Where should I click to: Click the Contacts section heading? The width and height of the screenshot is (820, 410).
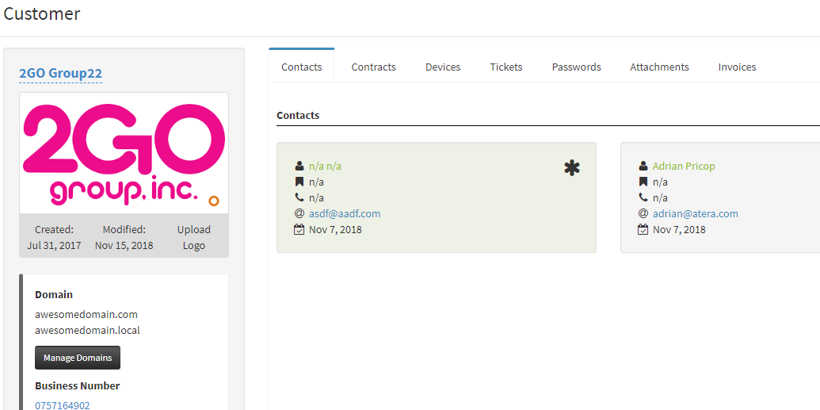coord(298,115)
